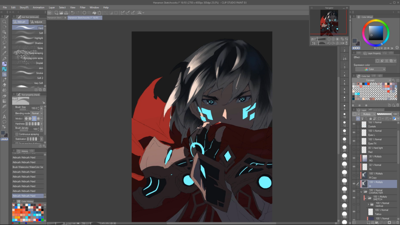Click the Clear selection contents icon

[84, 12]
